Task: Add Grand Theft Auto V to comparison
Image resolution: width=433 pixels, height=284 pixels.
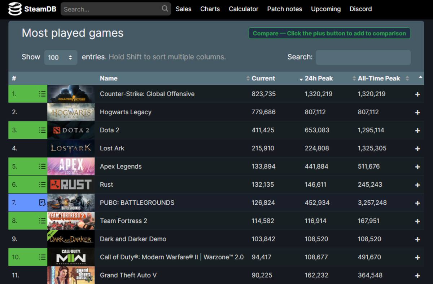Action: [x=417, y=276]
